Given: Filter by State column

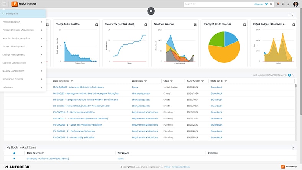Looking at the screenshot, I should tap(171, 81).
